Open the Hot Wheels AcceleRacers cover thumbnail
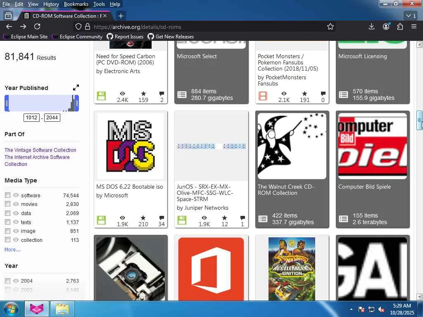423x317 pixels. pyautogui.click(x=292, y=269)
